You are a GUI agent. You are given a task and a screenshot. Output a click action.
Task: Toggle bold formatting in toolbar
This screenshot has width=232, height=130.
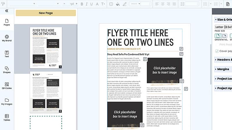(82, 4)
